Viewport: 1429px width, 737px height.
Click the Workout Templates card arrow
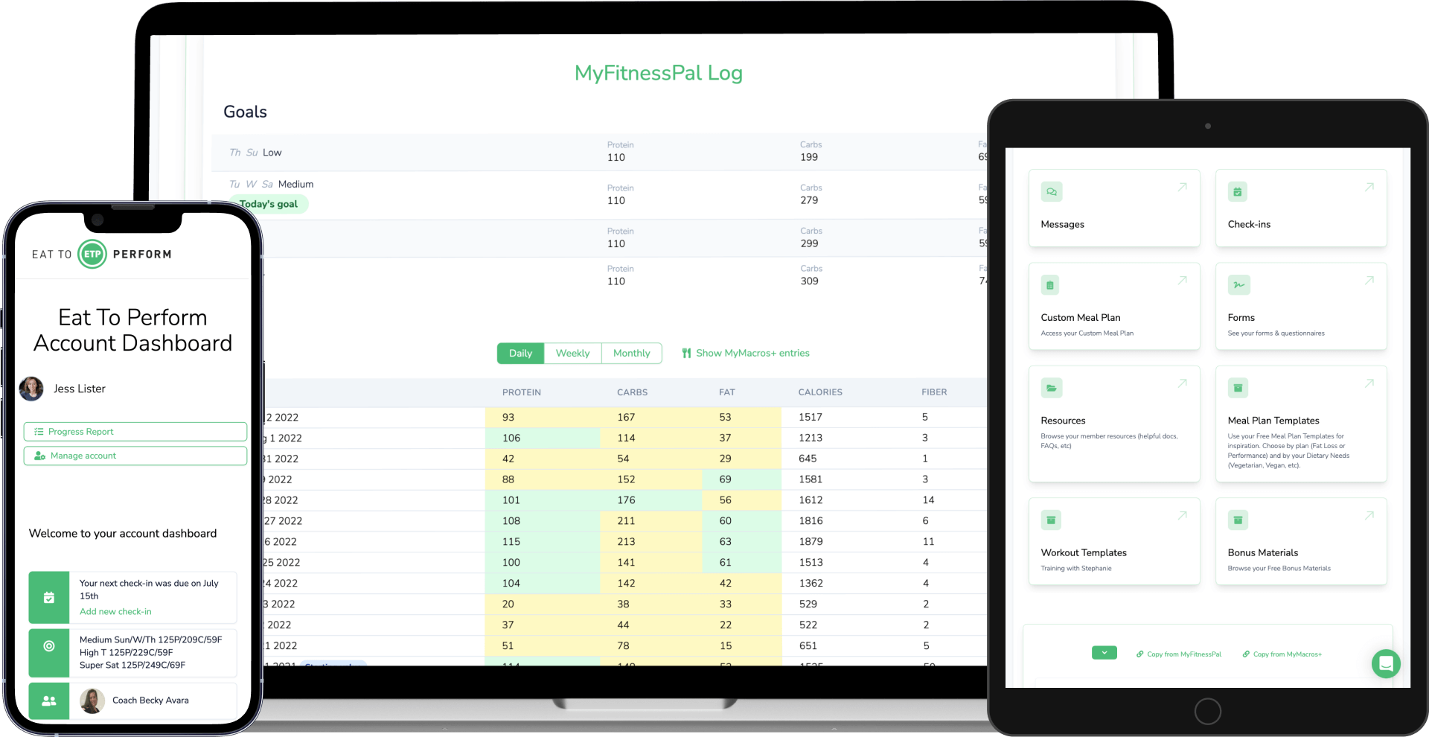tap(1182, 514)
